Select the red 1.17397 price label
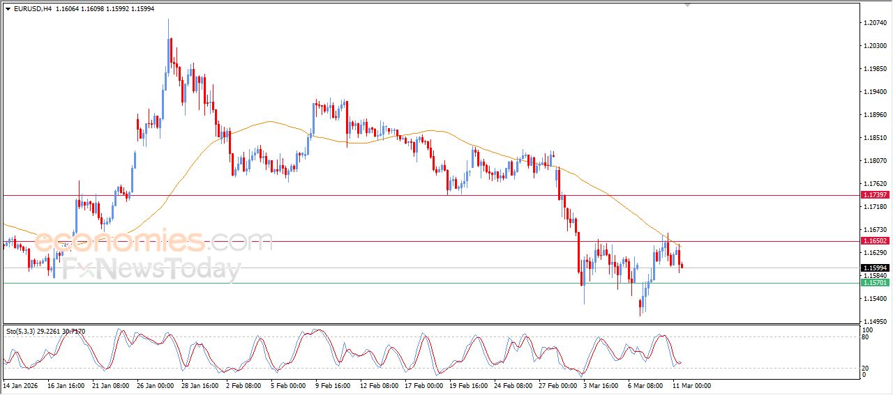Image resolution: width=893 pixels, height=395 pixels. tap(875, 195)
